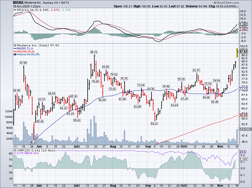Image resolution: width=252 pixels, height=188 pixels.
Task: Click the 66.54 price label
Action: tap(102, 100)
